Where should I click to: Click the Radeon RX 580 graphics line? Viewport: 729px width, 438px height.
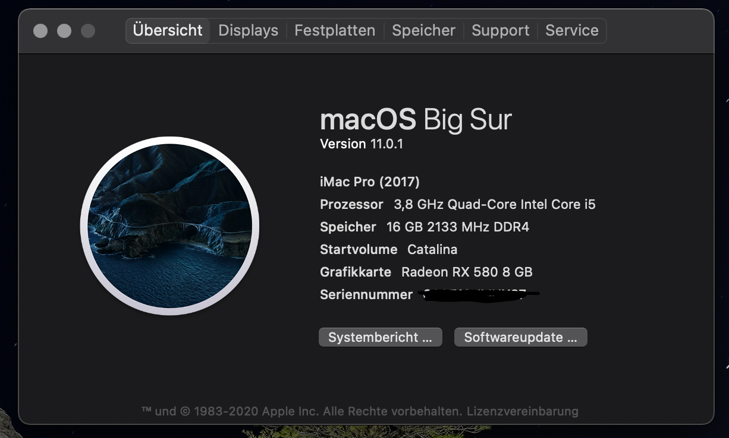[426, 272]
